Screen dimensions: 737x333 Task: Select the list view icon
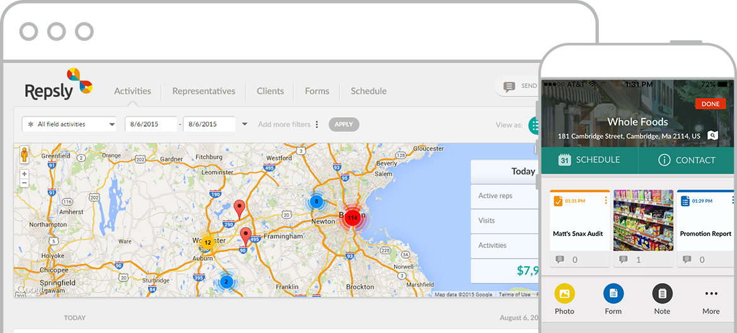pos(534,125)
